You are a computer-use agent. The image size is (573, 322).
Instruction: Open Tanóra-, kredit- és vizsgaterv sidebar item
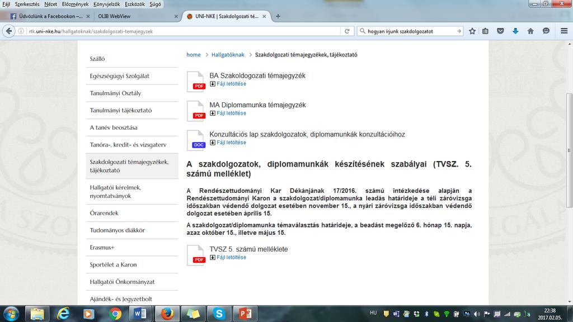(132, 145)
